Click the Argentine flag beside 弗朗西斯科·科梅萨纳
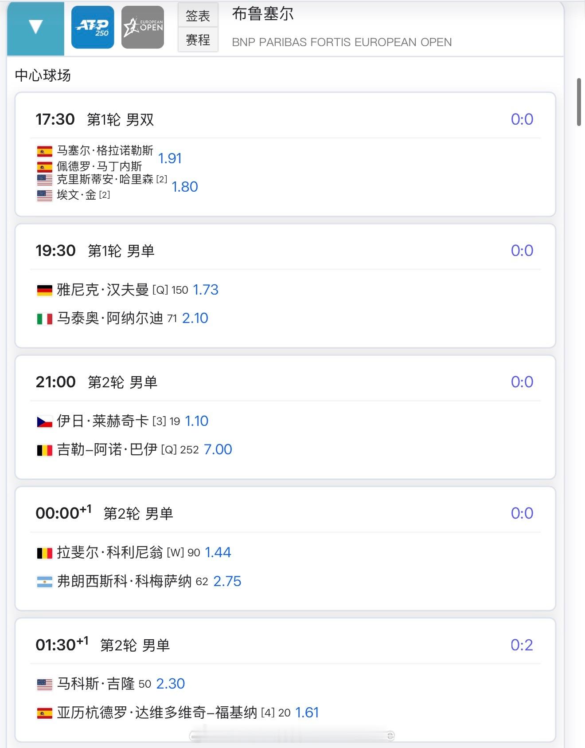Image resolution: width=585 pixels, height=748 pixels. click(x=44, y=582)
